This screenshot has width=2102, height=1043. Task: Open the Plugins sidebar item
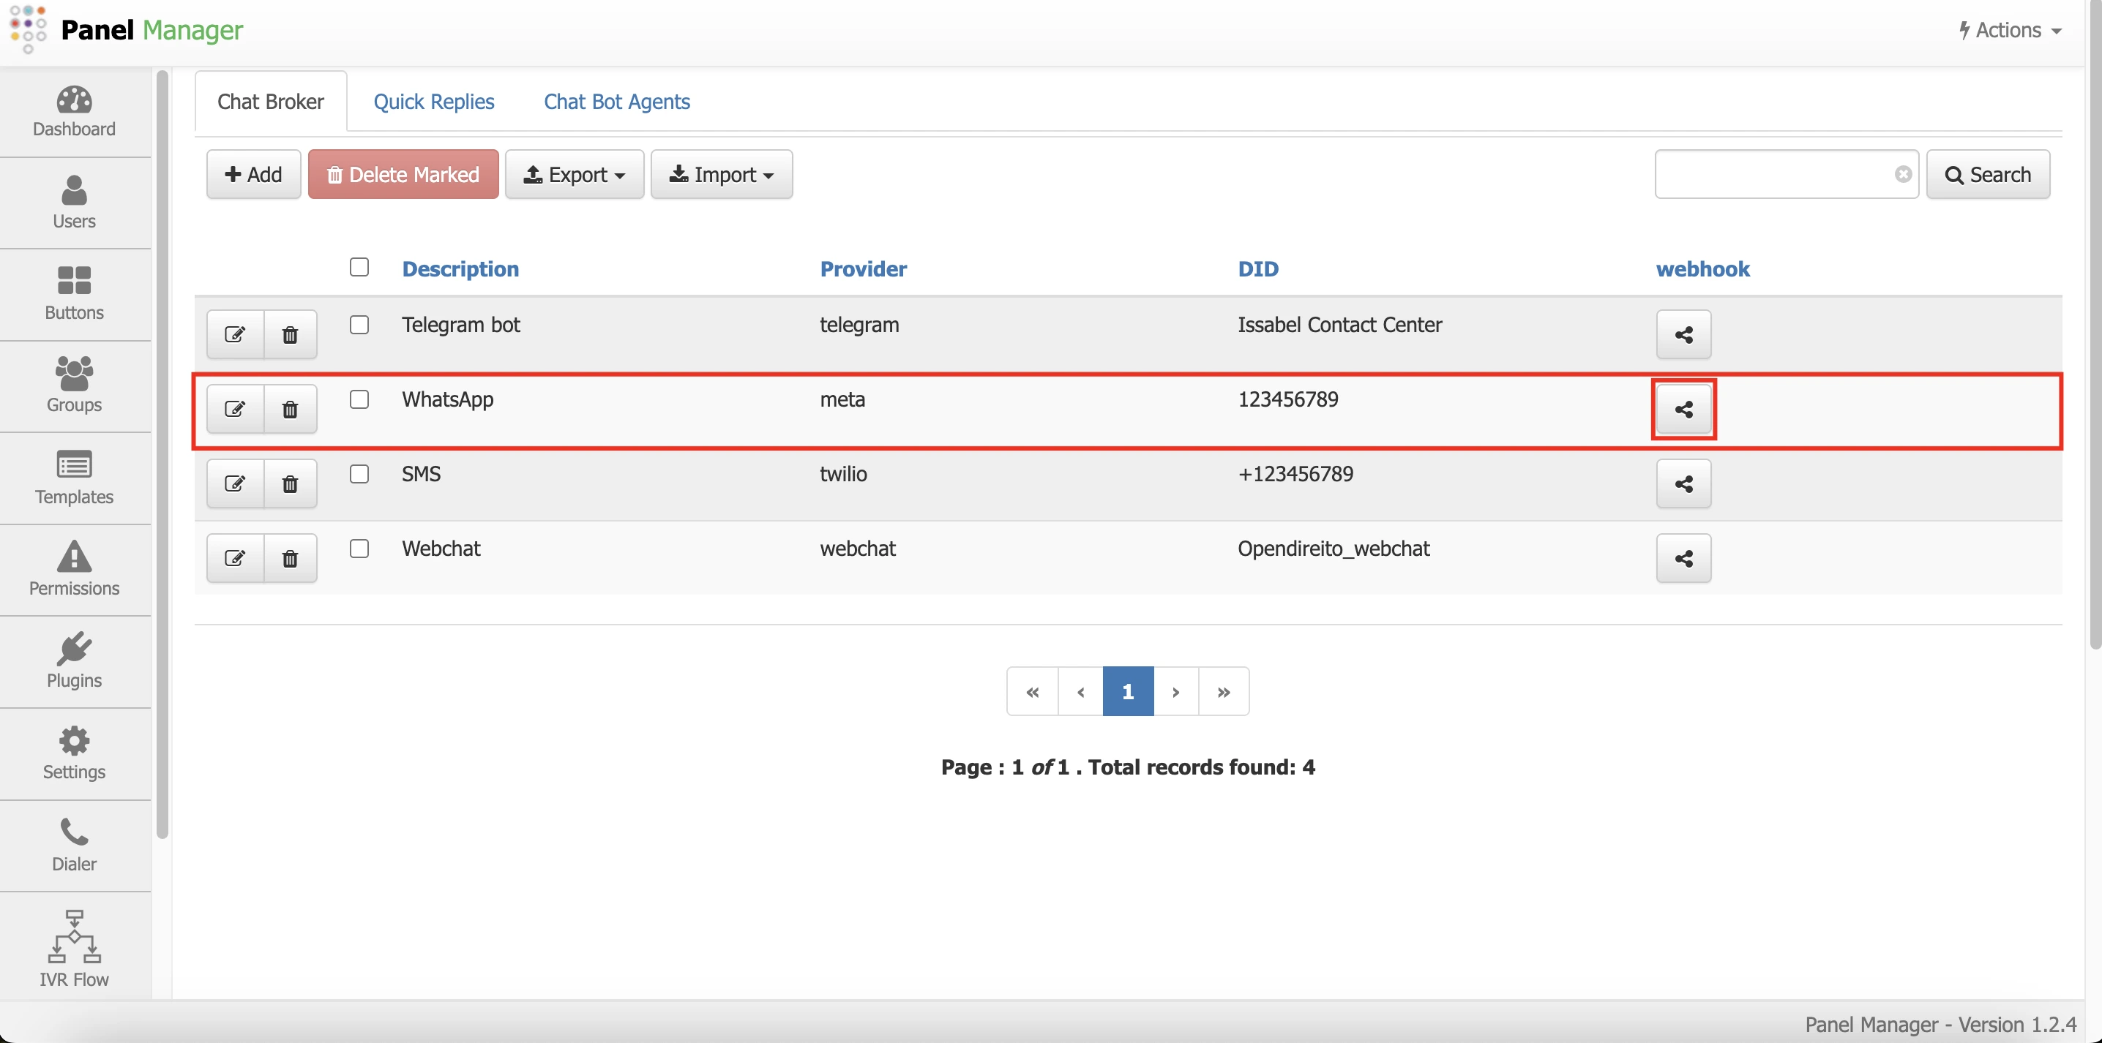click(74, 661)
